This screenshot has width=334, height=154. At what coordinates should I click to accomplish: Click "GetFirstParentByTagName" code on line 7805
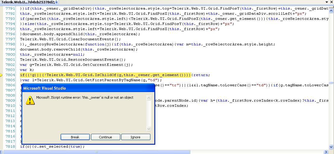[x=112, y=80]
